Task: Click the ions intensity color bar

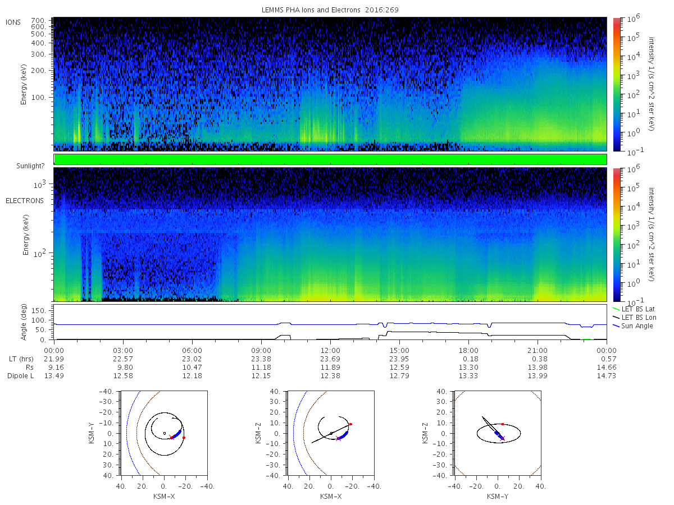Action: (616, 84)
